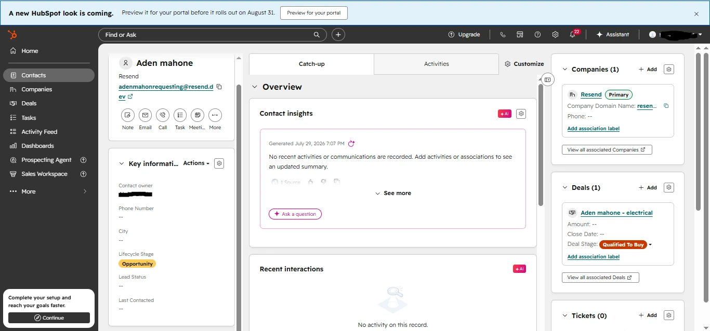Click Customize record layout
Image resolution: width=710 pixels, height=331 pixels.
(x=524, y=64)
